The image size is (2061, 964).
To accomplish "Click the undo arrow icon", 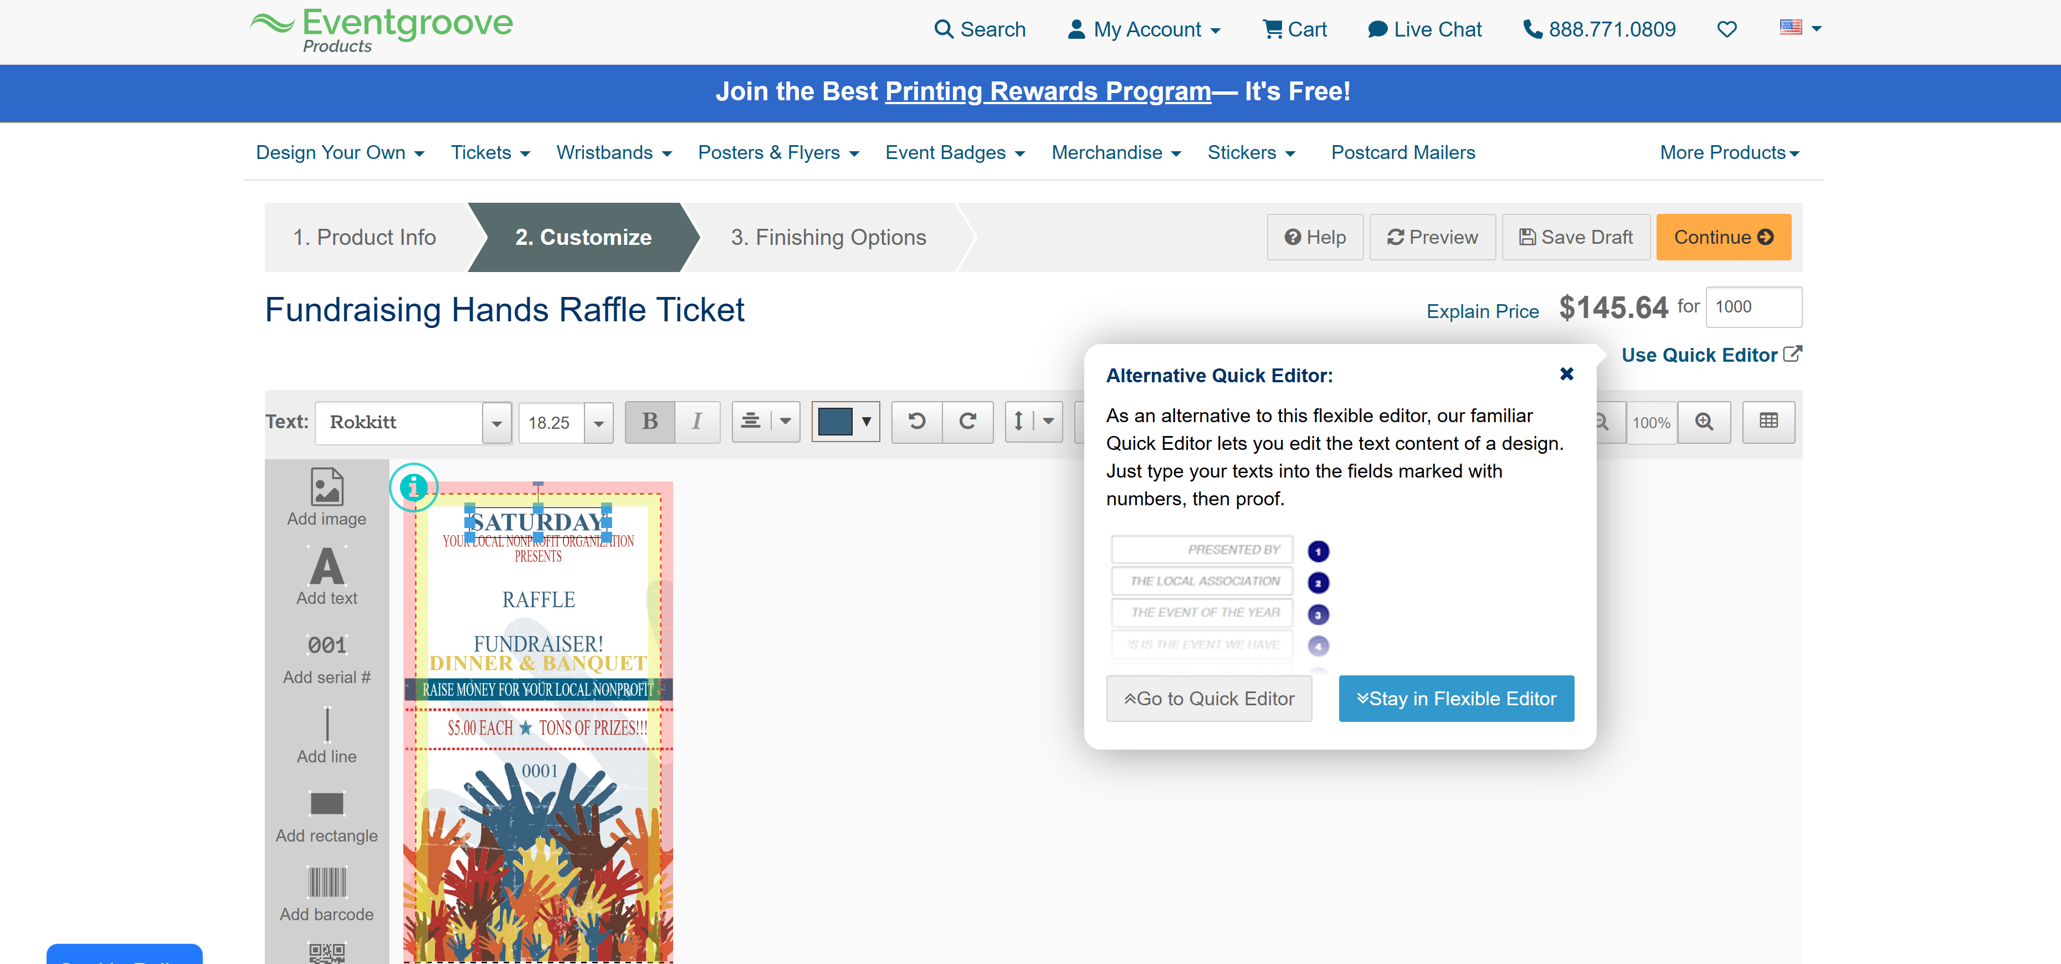I will tap(917, 422).
